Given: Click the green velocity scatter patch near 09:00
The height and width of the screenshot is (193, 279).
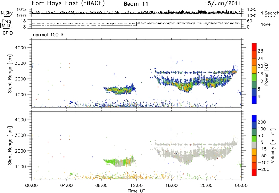Looking at the screenshot, I should (x=110, y=161).
